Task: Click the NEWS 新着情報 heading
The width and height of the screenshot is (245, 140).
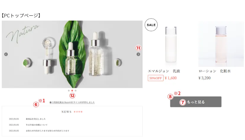Action: click(72, 112)
